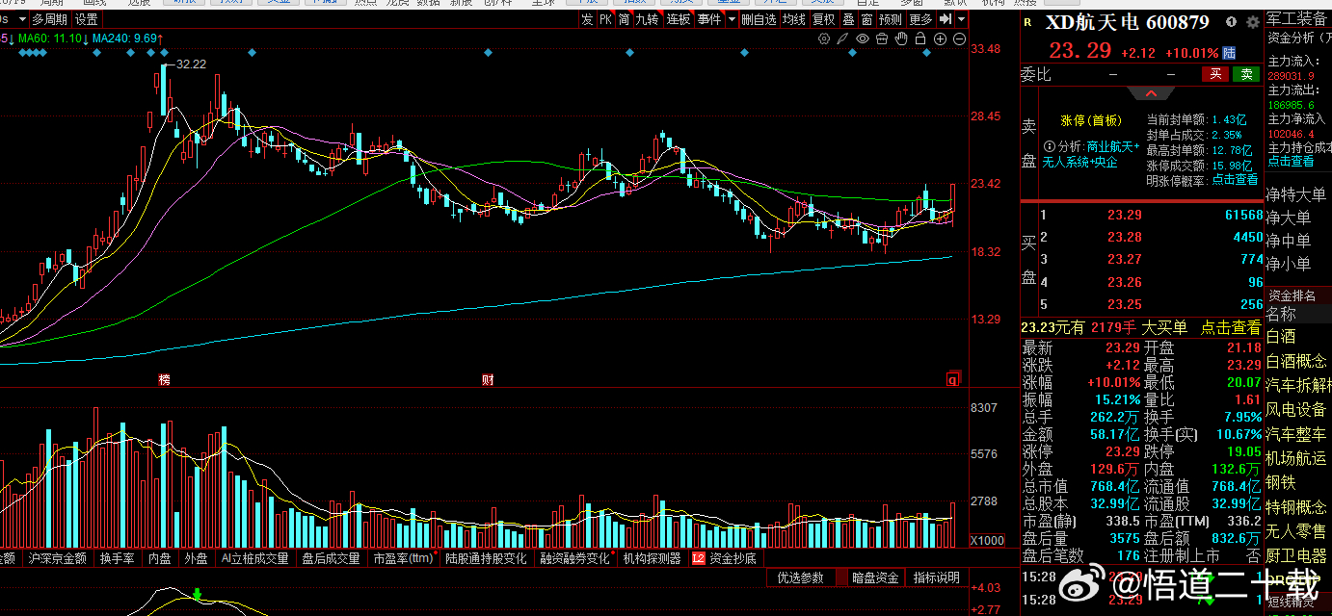Click the red 买 buy button

coord(1215,74)
